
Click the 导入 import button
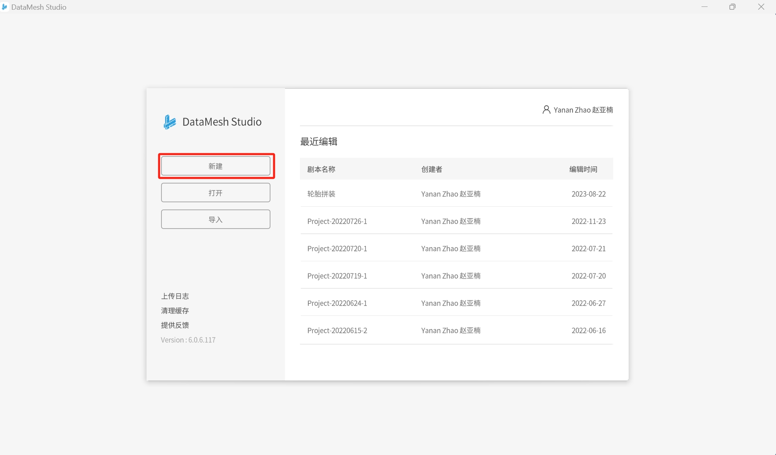point(215,219)
